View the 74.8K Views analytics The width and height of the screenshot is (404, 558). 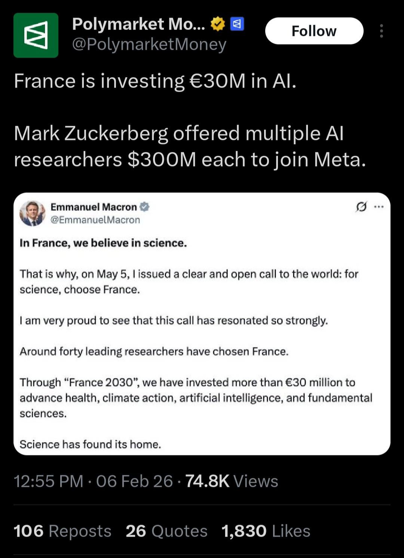click(x=232, y=481)
